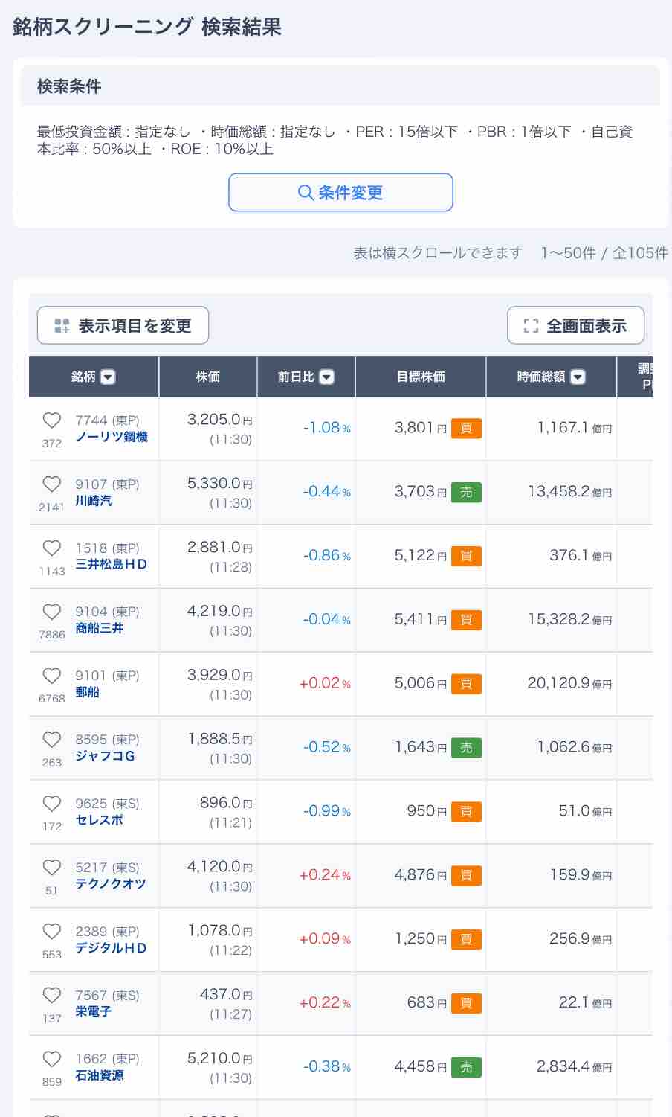The image size is (672, 1117).
Task: Open the 栄電子 stock link
Action: (94, 1013)
